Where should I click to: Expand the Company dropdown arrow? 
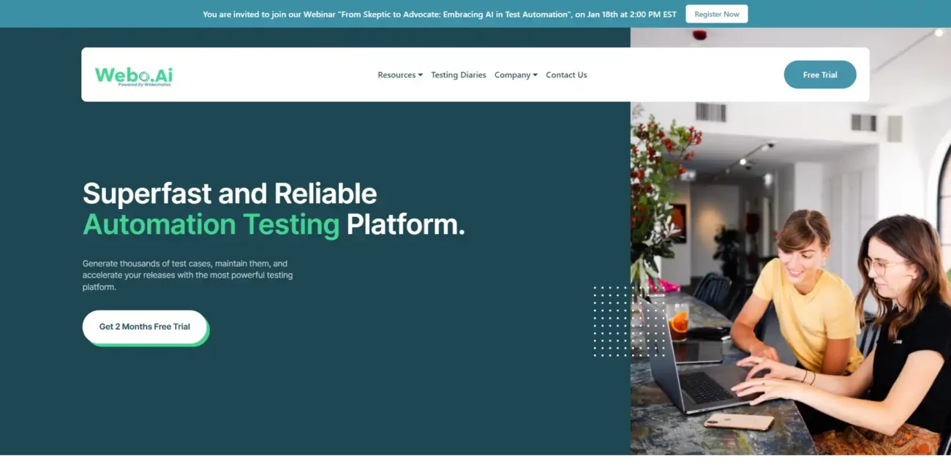click(535, 75)
